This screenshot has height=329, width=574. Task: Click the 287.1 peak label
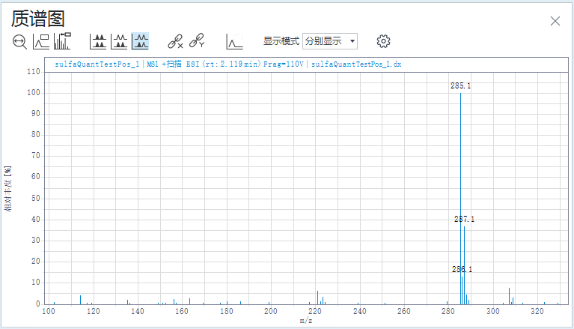pos(464,220)
